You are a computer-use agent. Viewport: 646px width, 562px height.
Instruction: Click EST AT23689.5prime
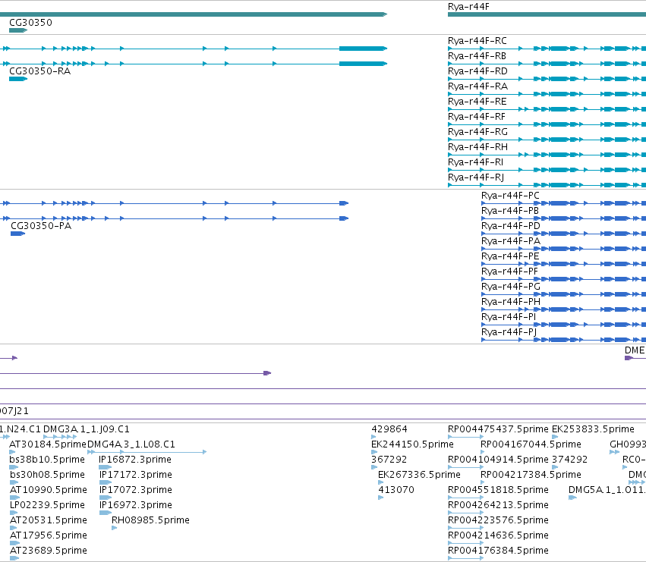48,551
